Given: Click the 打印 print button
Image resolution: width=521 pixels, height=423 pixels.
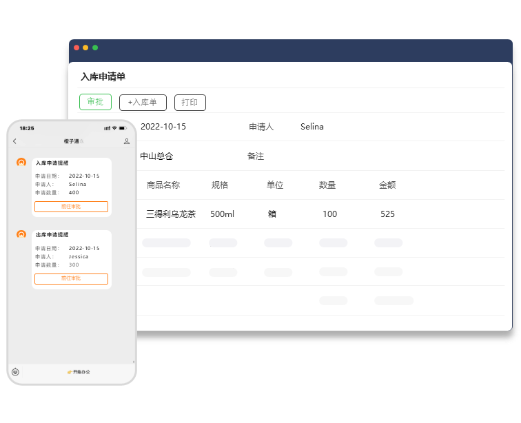Looking at the screenshot, I should tap(190, 103).
